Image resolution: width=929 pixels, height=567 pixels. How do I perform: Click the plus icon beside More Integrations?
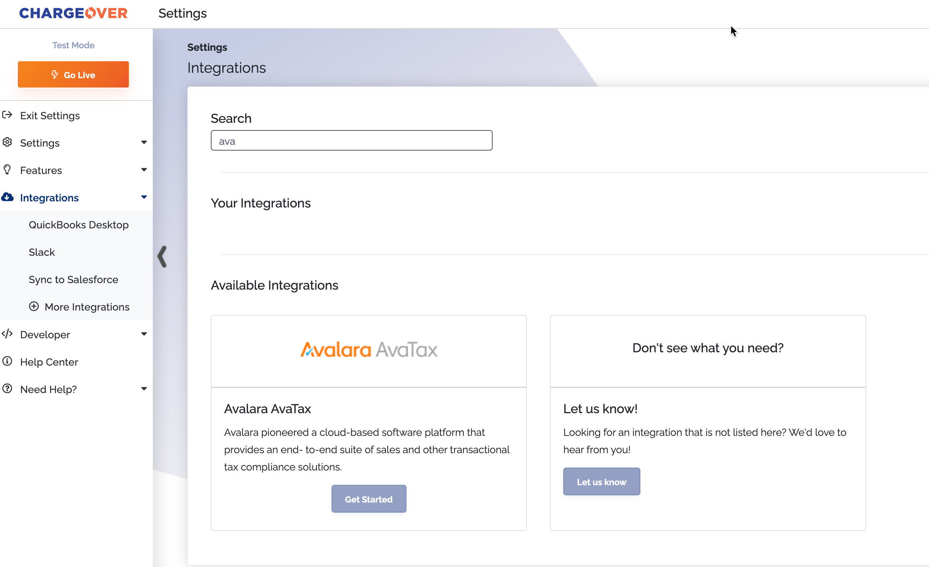[x=34, y=307]
